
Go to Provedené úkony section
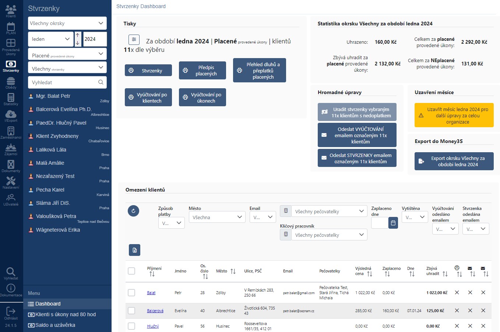11,47
